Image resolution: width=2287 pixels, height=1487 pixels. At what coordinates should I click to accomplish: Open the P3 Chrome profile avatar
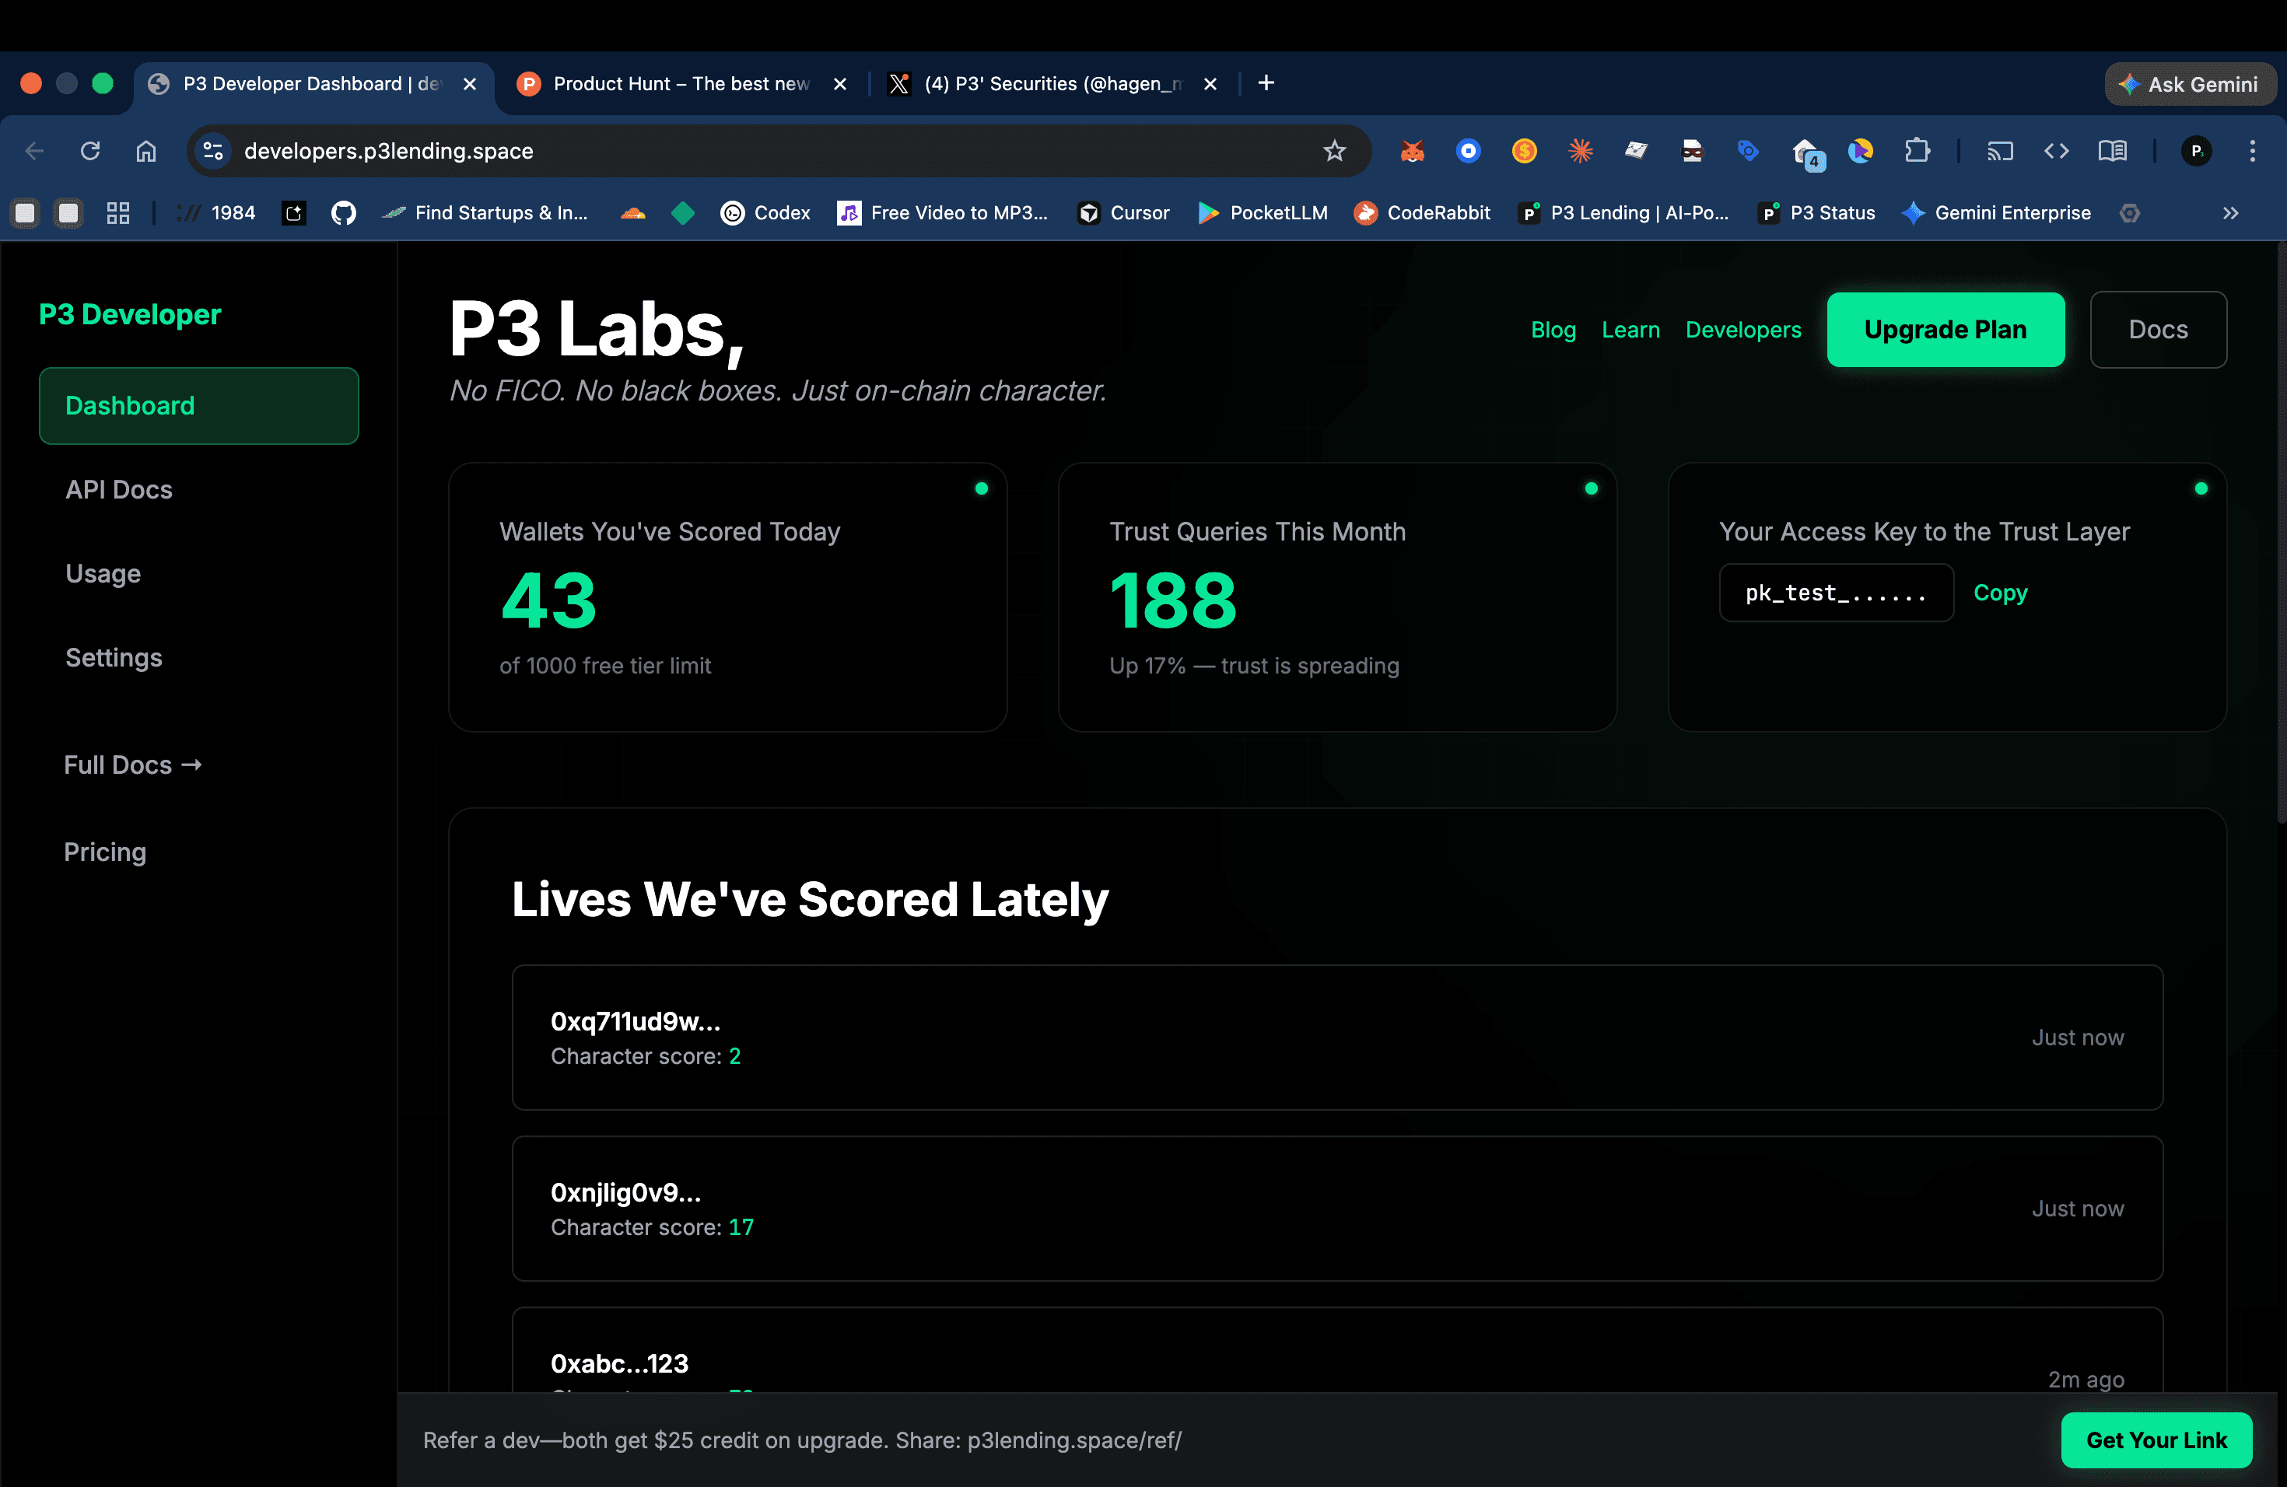[2197, 151]
